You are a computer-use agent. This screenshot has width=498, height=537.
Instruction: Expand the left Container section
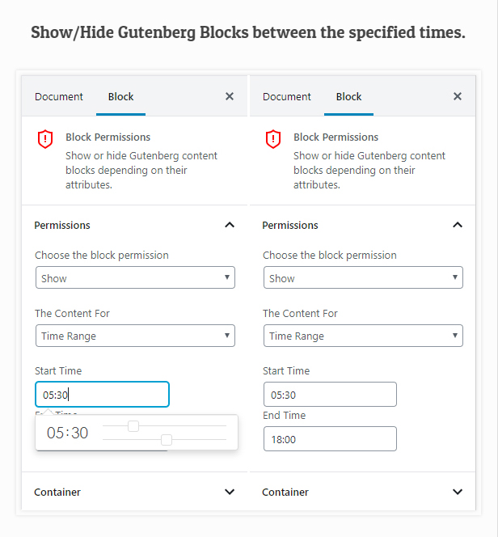click(230, 492)
